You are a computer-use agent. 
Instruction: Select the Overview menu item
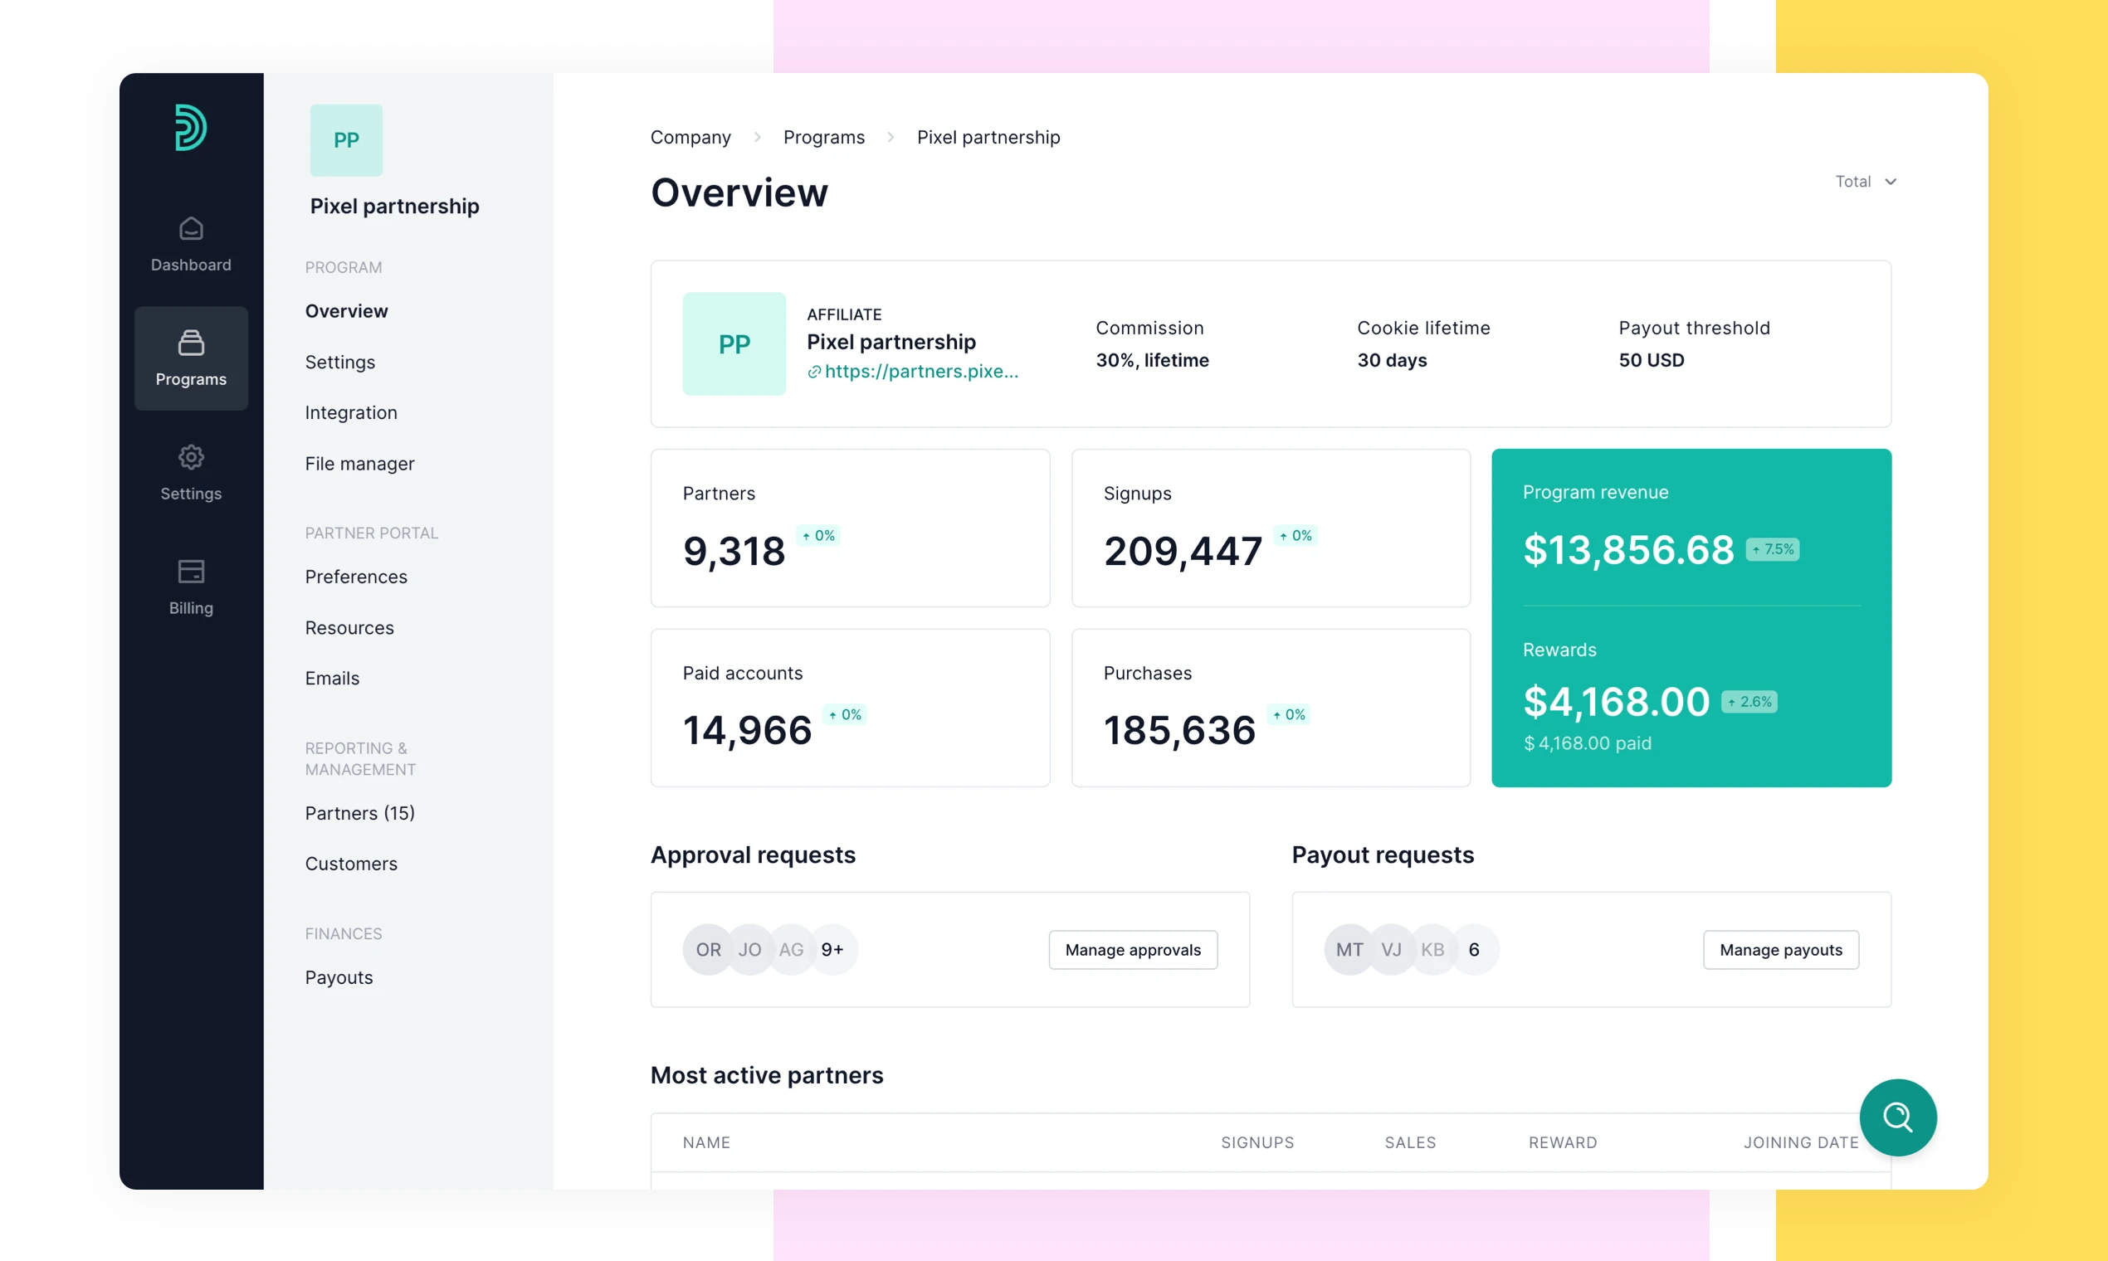coord(347,309)
